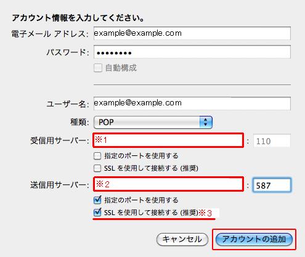Click the 電子メール アドレス input field

tap(192, 33)
